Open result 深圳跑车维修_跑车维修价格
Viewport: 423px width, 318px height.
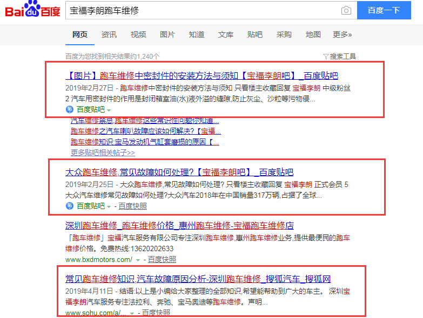tap(179, 225)
